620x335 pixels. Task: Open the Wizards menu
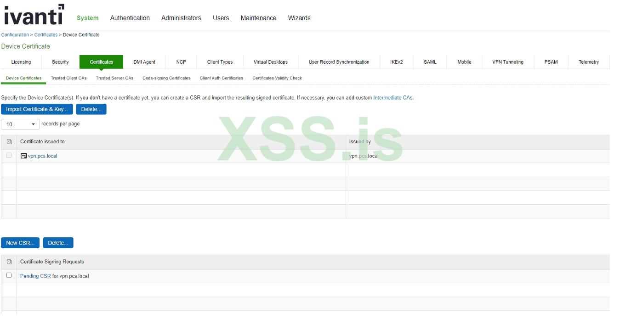pos(299,18)
